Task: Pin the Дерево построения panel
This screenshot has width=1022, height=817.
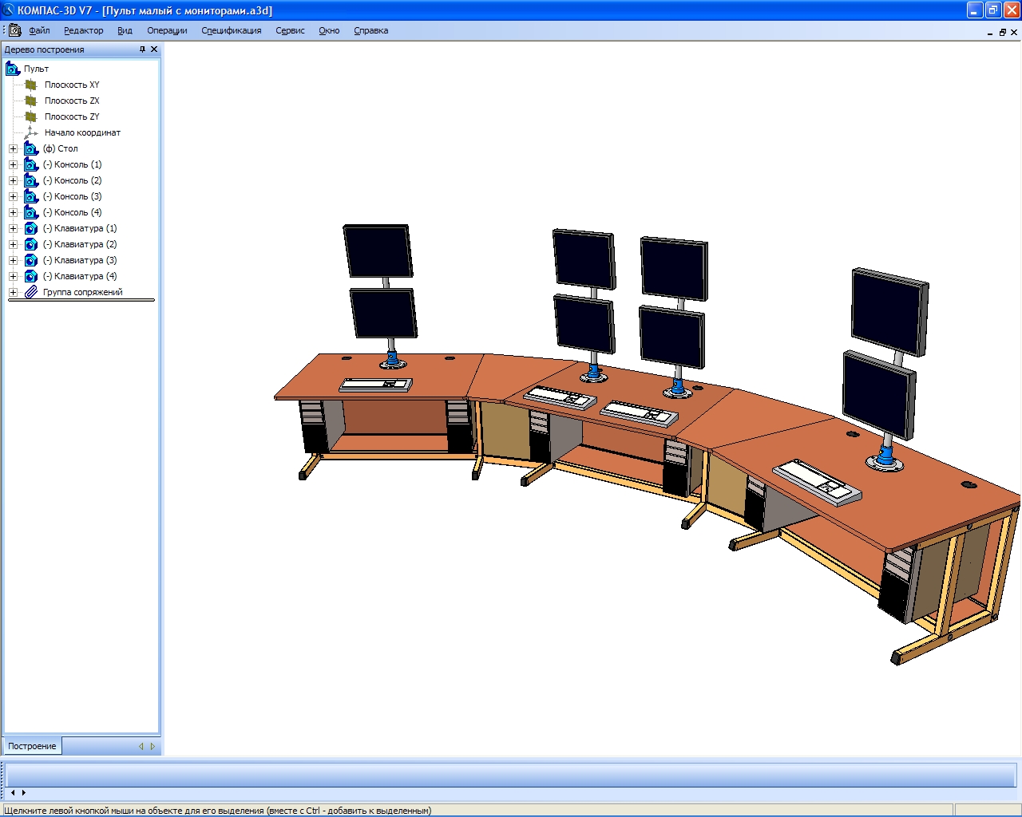Action: tap(143, 49)
